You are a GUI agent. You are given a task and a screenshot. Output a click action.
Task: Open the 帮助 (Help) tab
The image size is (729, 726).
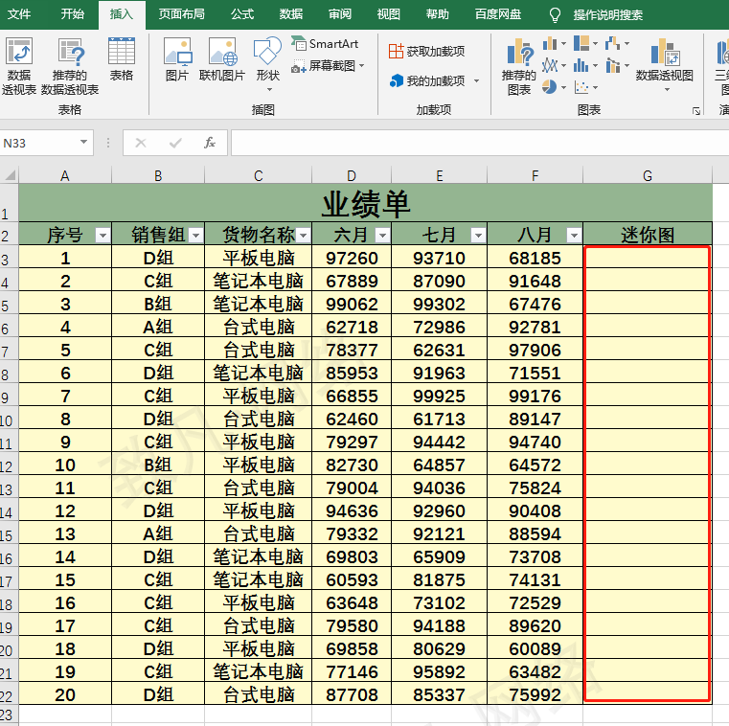438,14
